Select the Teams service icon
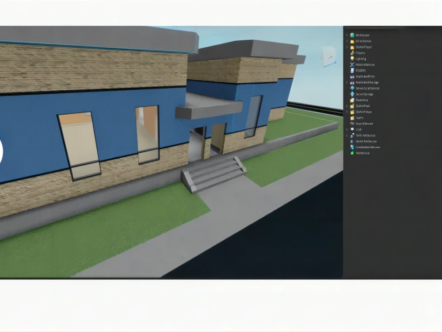Screen dimensions: 442x332 pos(352,118)
